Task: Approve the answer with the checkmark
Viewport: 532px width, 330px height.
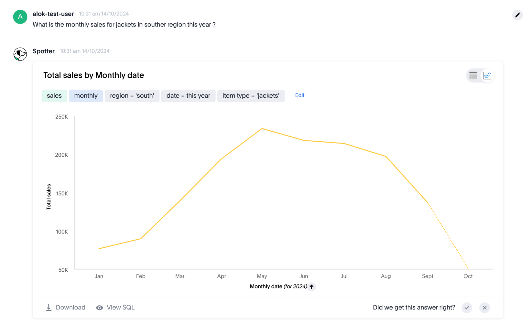Action: [467, 308]
